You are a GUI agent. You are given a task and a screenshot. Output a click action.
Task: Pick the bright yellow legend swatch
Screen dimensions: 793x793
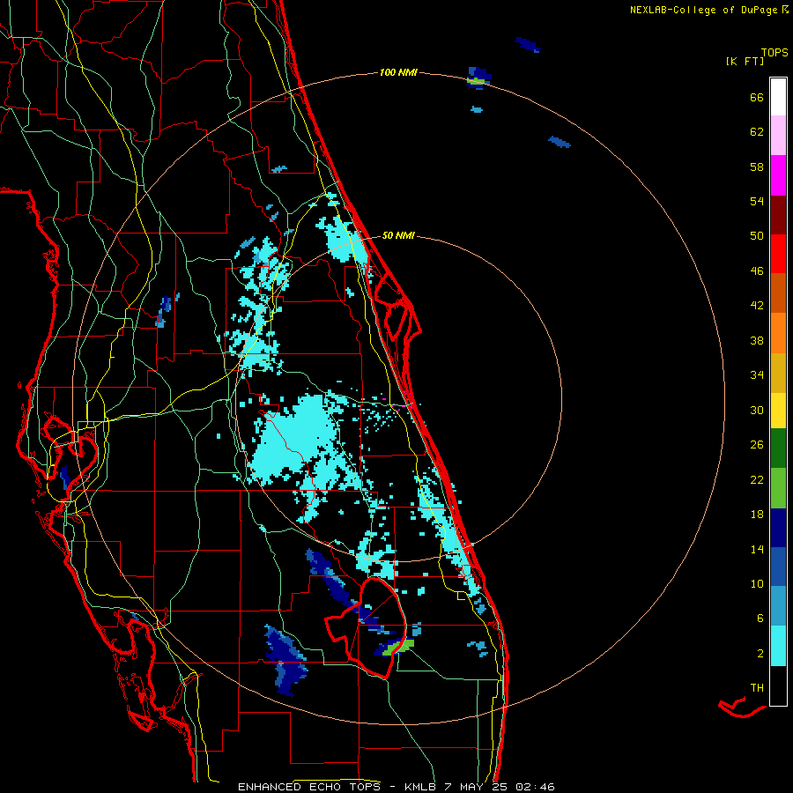[778, 411]
